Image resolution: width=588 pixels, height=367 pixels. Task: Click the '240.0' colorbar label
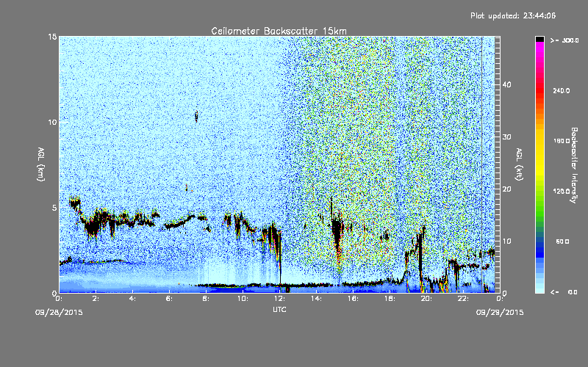[x=562, y=90]
